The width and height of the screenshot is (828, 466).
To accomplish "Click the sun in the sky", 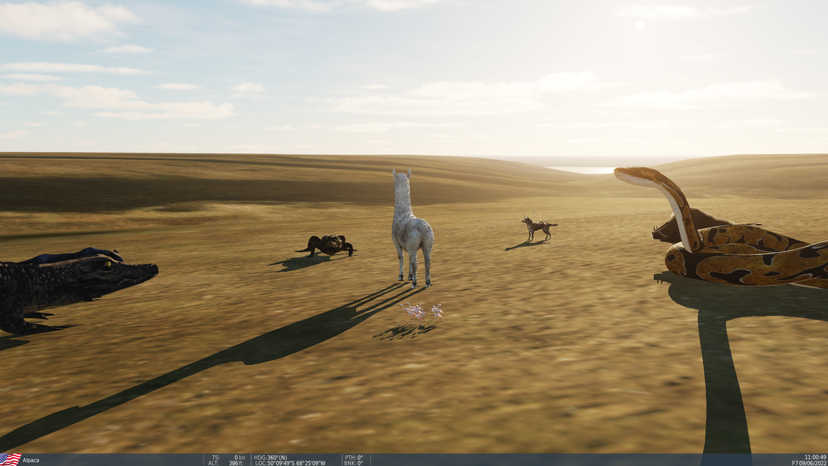I will click(640, 24).
